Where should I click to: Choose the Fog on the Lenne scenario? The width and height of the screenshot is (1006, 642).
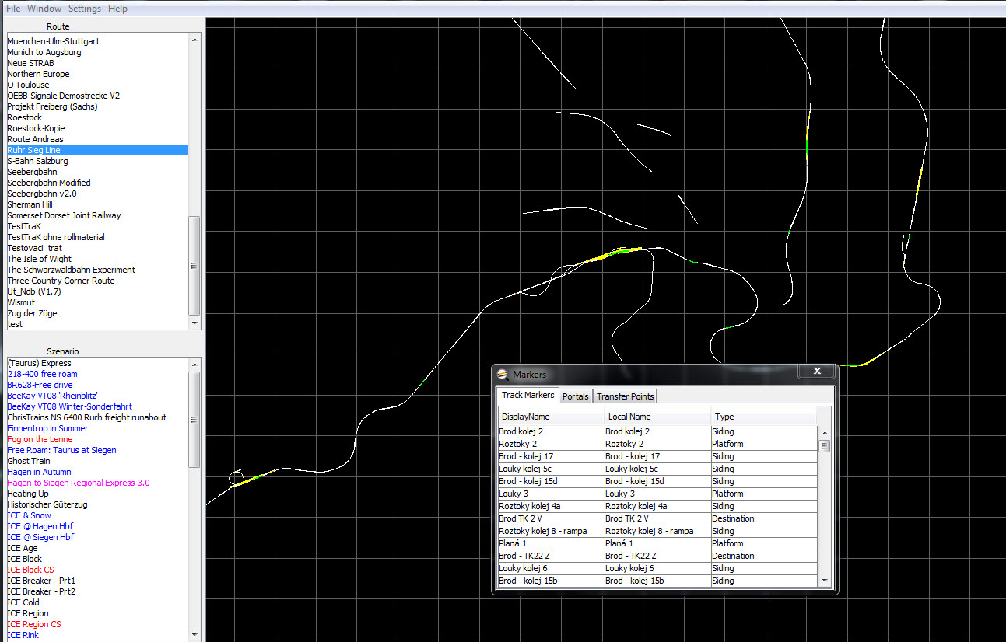(x=39, y=439)
